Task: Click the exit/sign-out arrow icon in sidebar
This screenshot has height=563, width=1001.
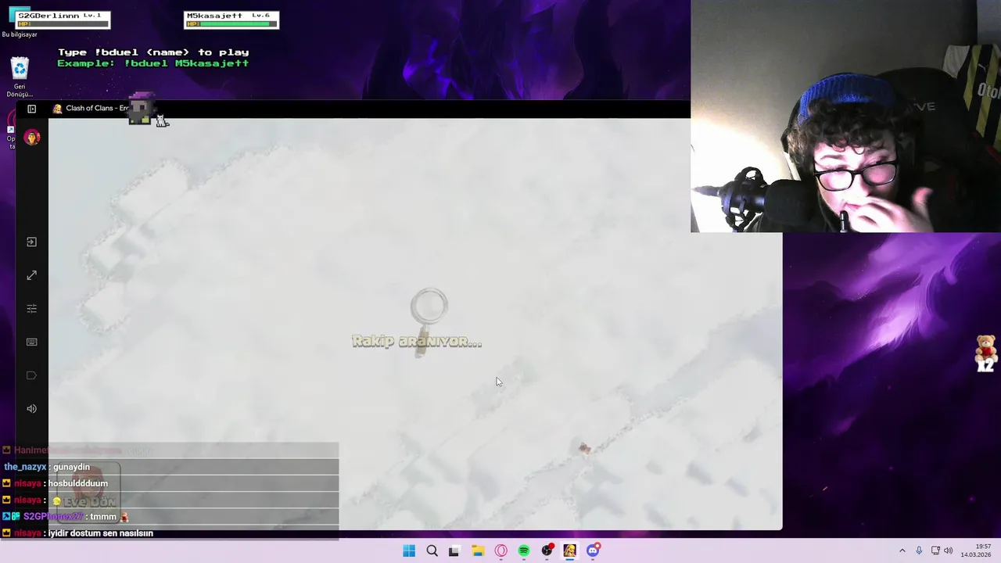Action: [31, 242]
